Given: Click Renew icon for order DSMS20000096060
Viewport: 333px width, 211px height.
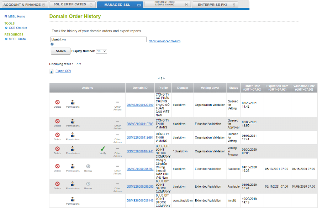Looking at the screenshot, I should (88, 184).
